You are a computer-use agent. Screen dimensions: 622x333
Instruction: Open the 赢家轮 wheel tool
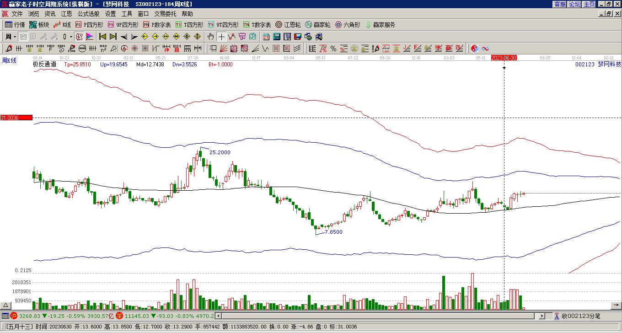coord(317,25)
